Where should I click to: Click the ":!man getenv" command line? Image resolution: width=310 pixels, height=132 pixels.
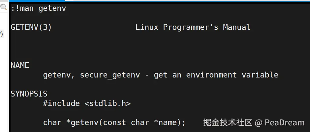click(x=38, y=9)
